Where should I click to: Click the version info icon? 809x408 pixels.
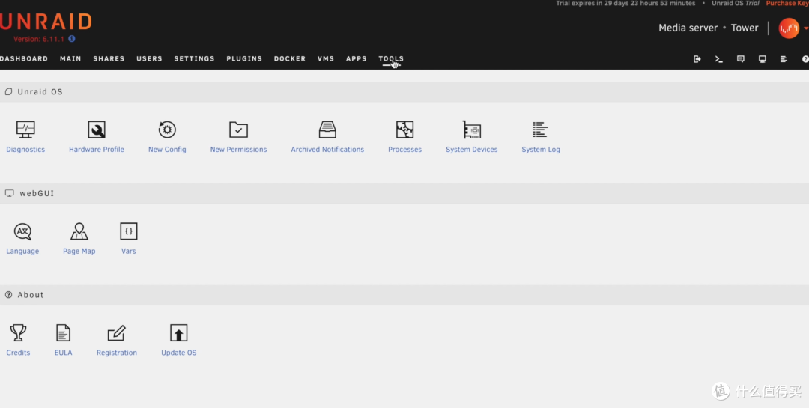[72, 39]
